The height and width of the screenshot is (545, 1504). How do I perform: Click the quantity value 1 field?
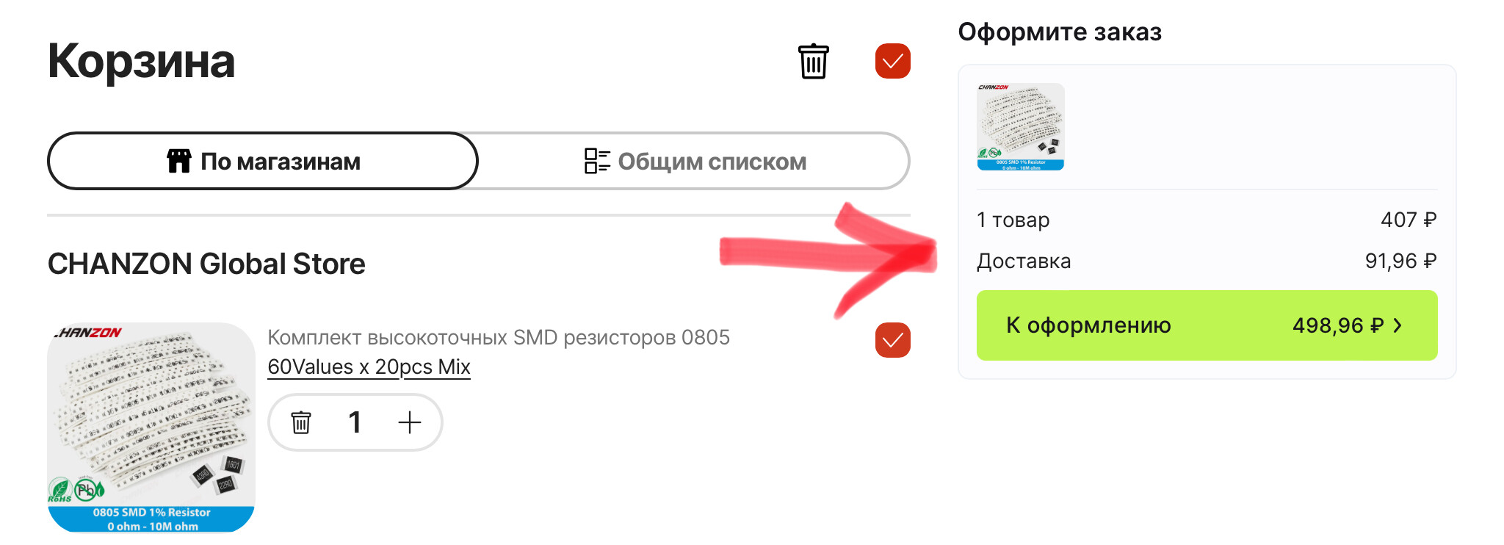coord(355,422)
